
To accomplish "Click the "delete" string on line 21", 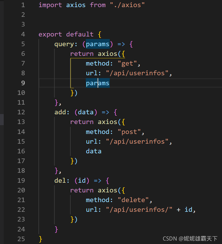I will point(133,200).
